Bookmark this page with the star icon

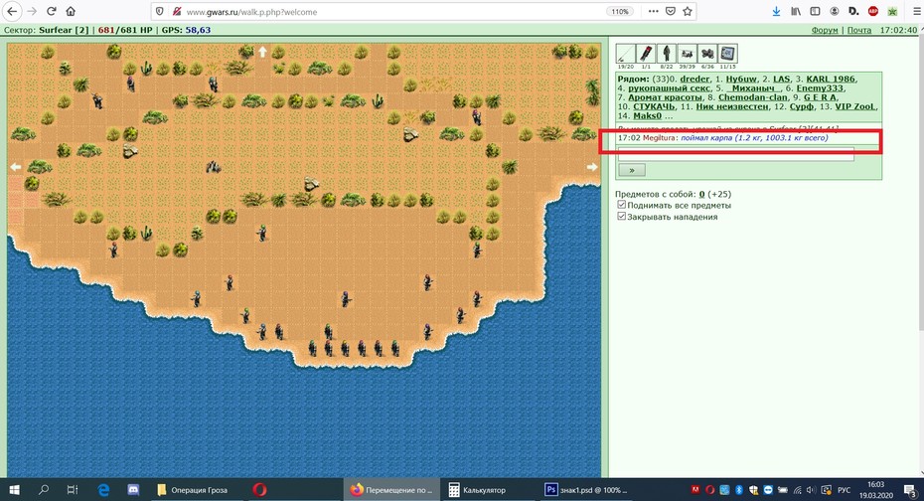[688, 11]
